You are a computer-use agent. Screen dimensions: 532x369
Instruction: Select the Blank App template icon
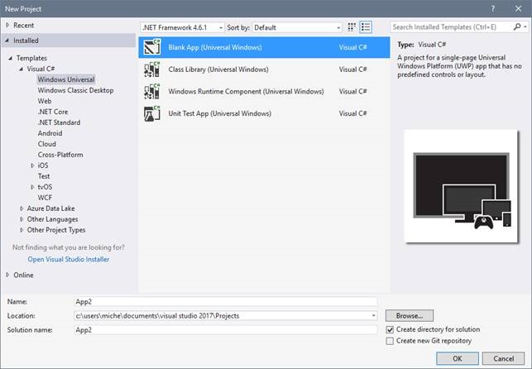[x=152, y=48]
